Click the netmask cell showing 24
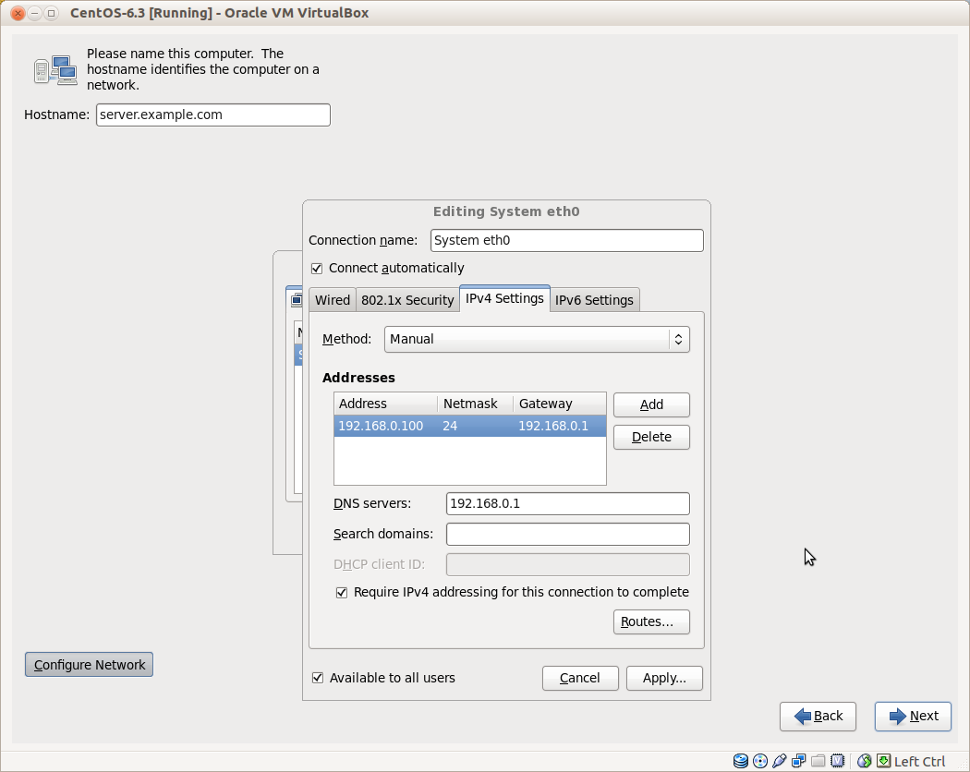 [475, 427]
